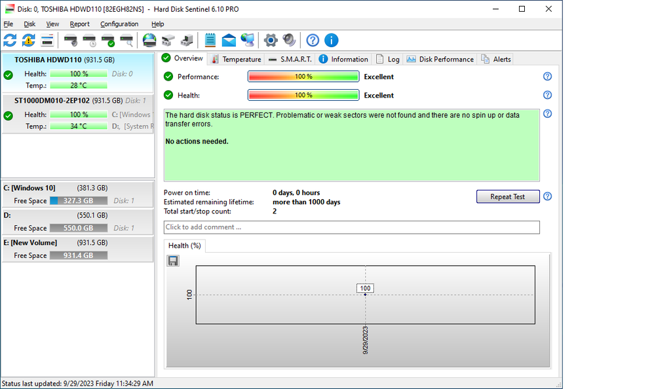
Task: Open help for the Performance row
Action: coord(547,77)
